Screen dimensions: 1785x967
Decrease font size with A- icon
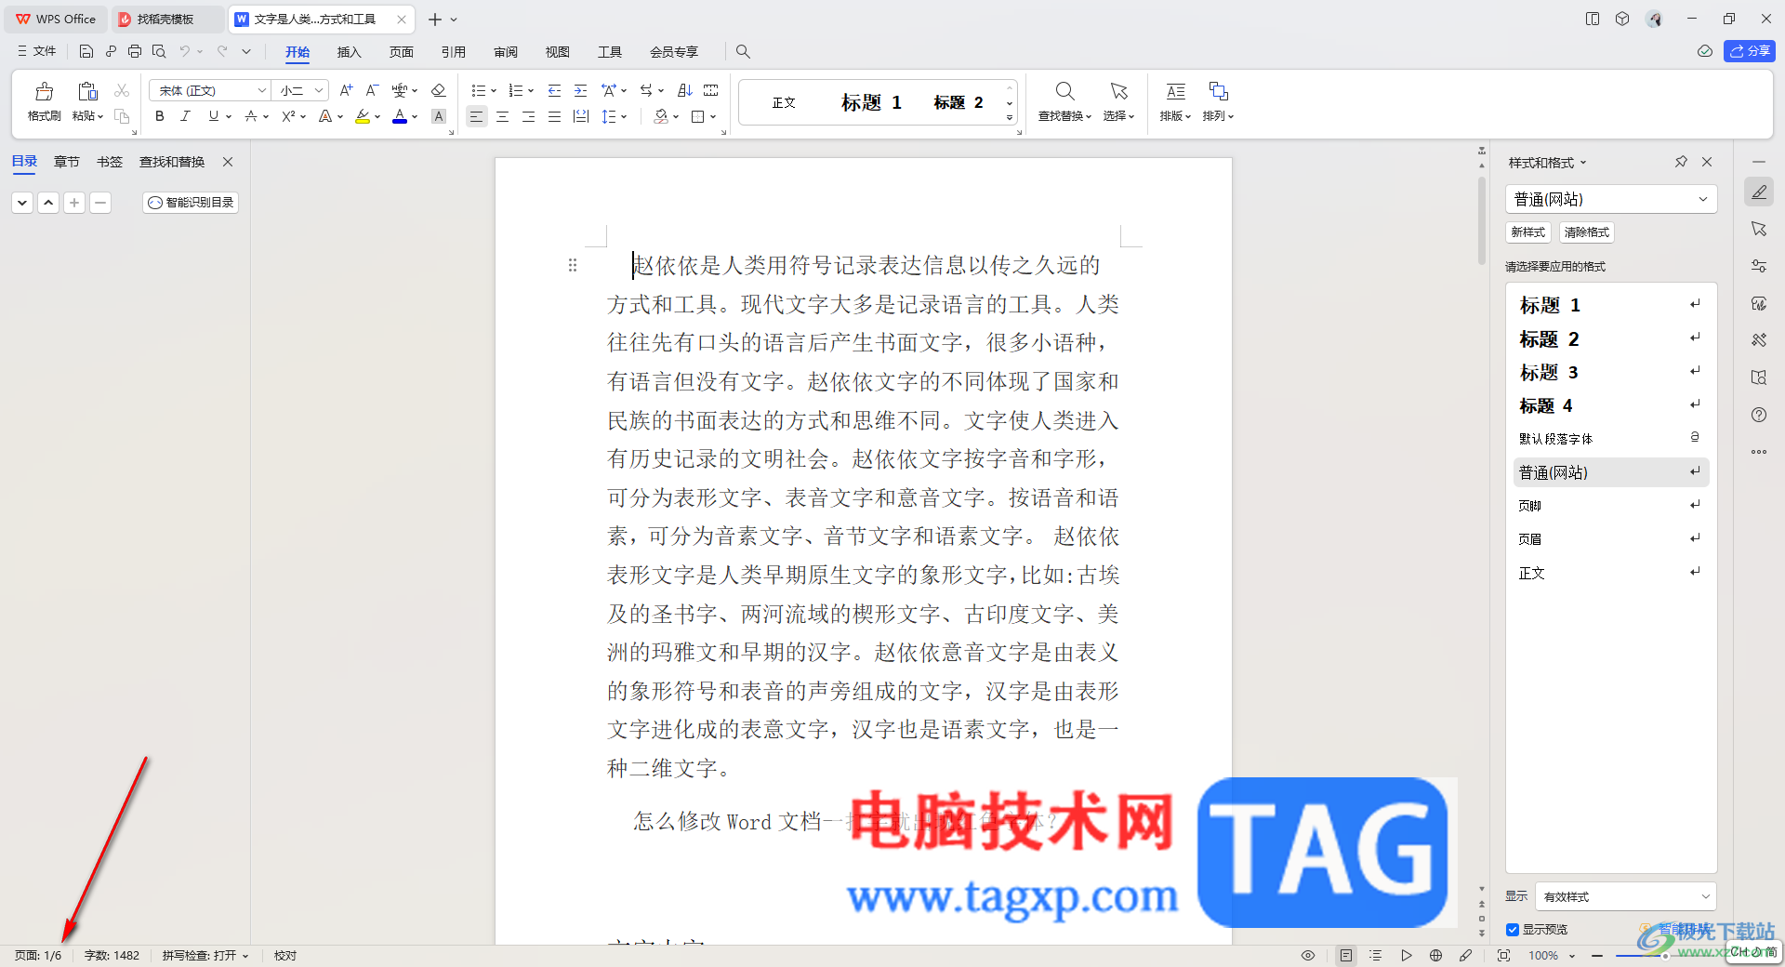[372, 90]
